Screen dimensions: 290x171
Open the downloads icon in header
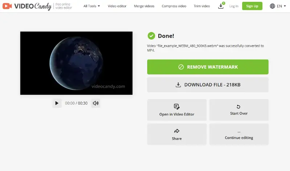coord(221,6)
